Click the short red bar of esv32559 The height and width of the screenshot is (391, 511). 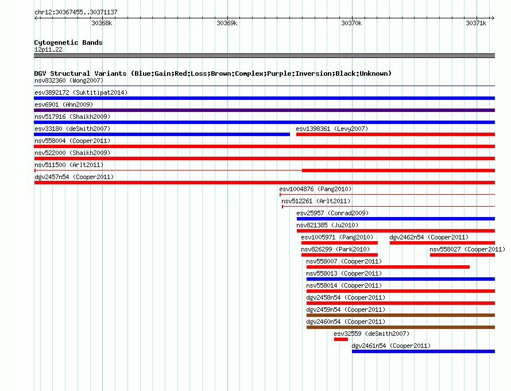click(341, 339)
